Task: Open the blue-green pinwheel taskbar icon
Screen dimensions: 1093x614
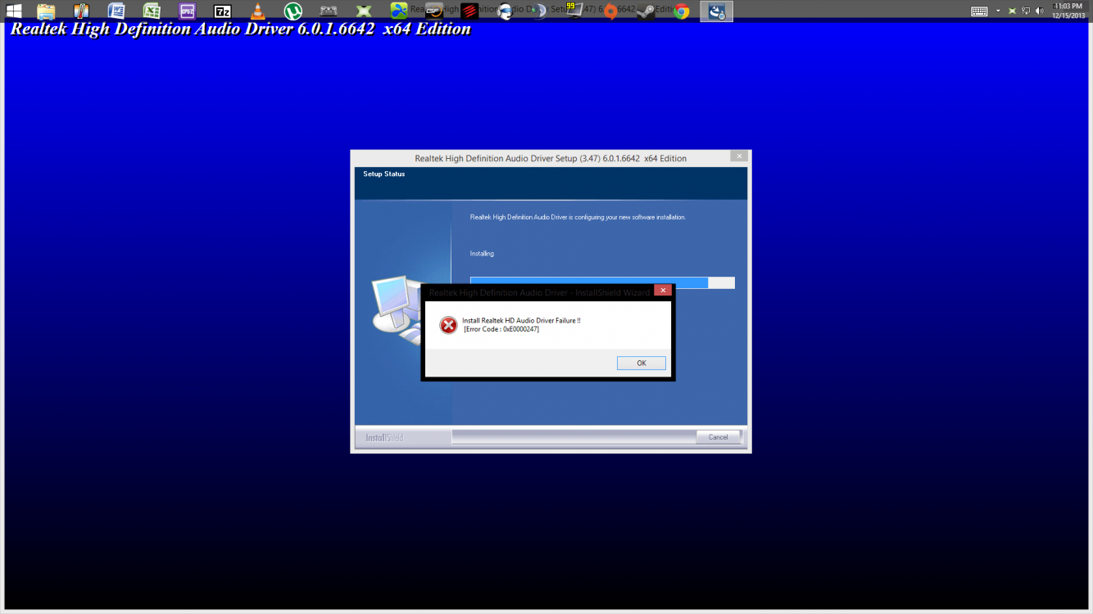Action: pos(399,11)
